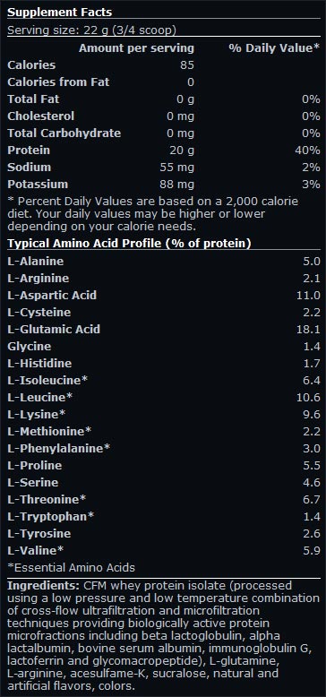
Task: Click the Calories value 85
Action: (187, 65)
